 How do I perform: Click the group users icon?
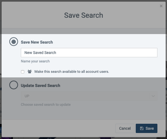point(30,72)
